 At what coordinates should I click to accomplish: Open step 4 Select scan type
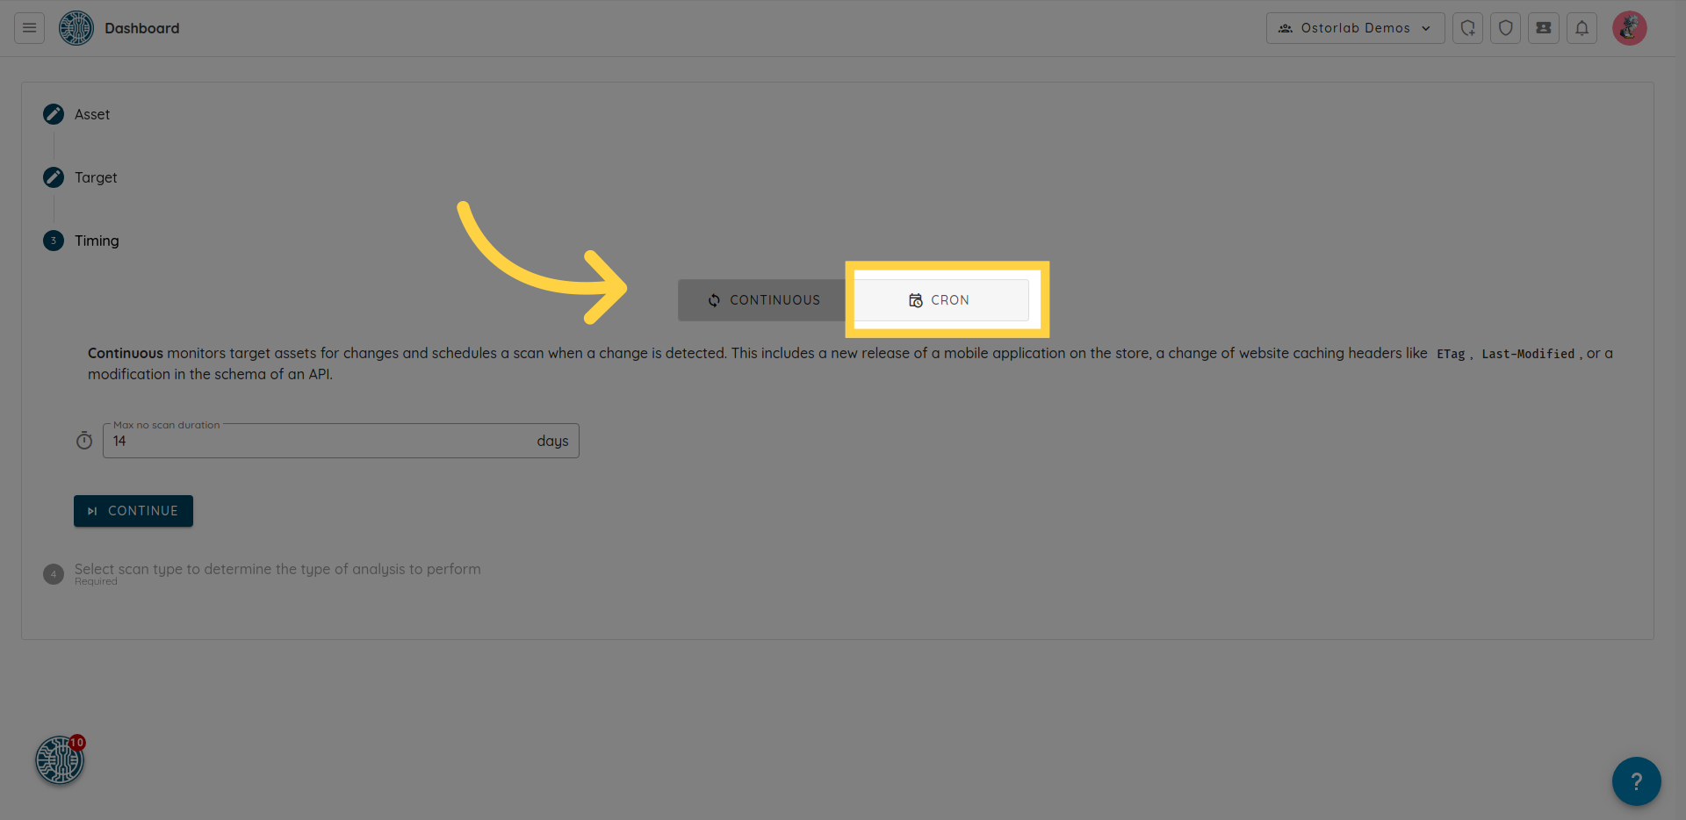pos(277,569)
